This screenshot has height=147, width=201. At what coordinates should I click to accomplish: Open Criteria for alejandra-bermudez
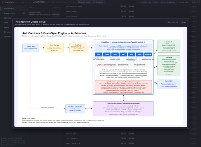tap(193, 6)
